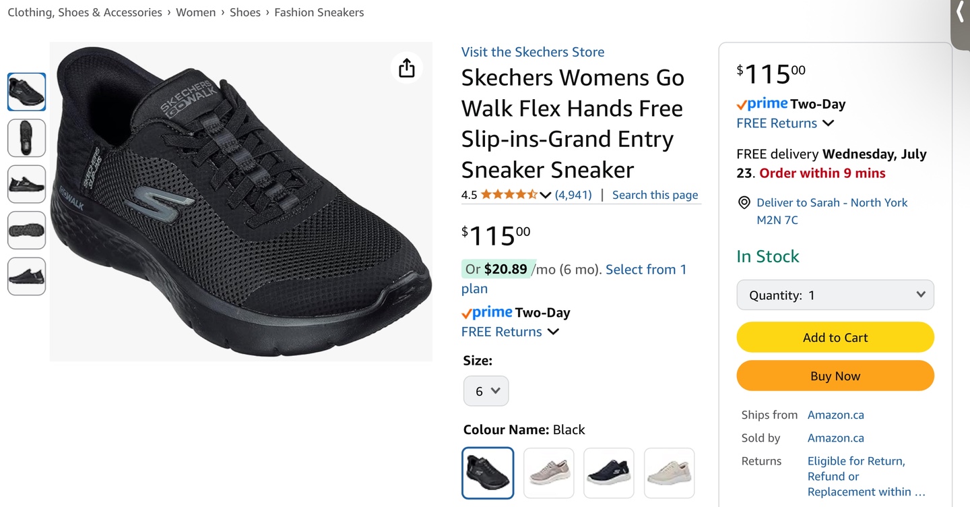Image resolution: width=970 pixels, height=507 pixels.
Task: Click the location pin delivery icon
Action: 744,202
